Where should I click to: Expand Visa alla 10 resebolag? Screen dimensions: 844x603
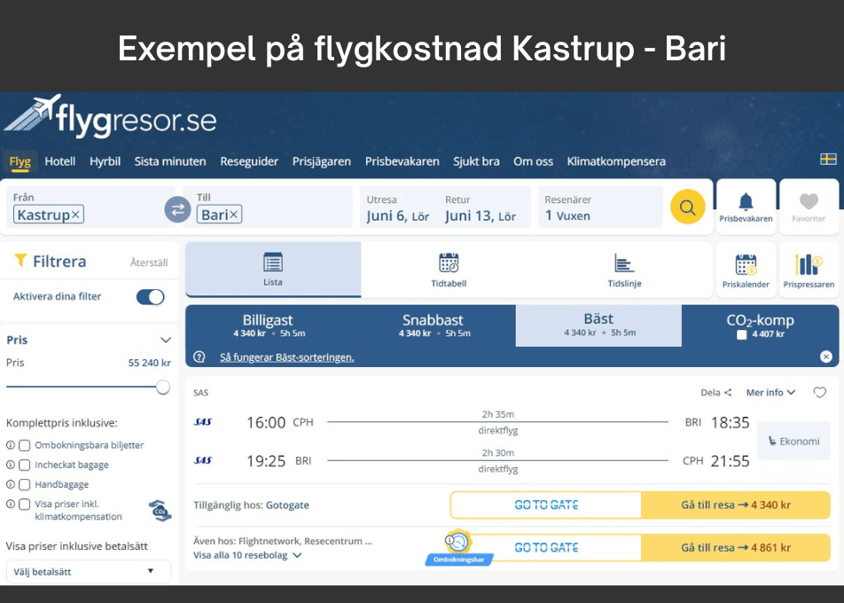click(x=247, y=555)
